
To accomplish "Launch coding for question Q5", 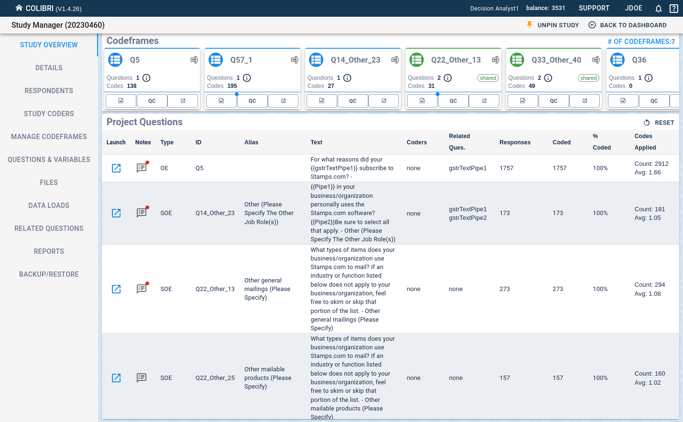I will click(116, 168).
